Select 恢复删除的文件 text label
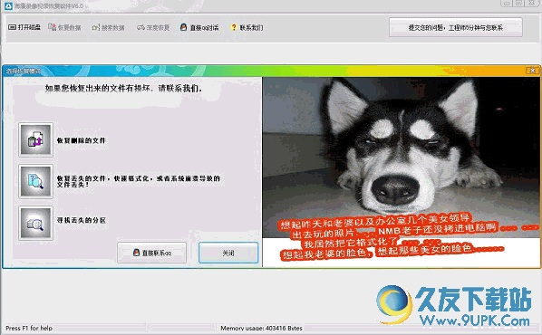Screen dimensions: 542x335 82,140
